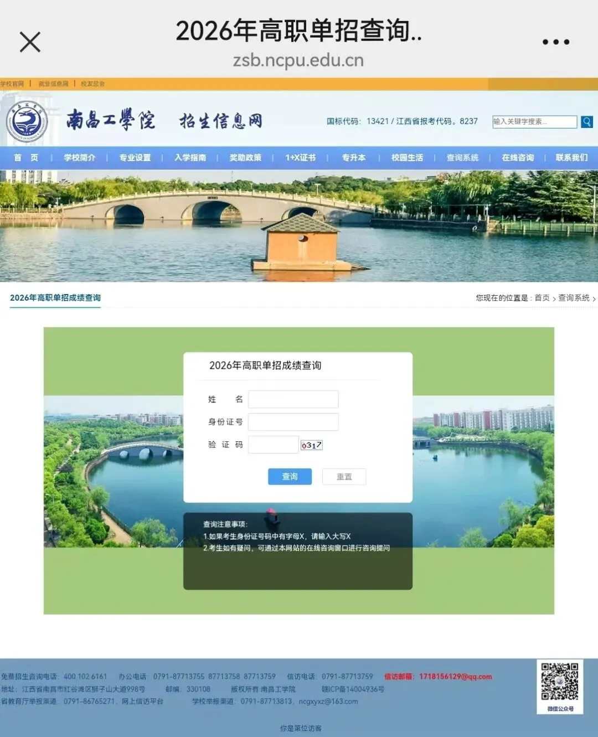This screenshot has height=737, width=598.
Task: Click the 南昌工学院 calligraphy name
Action: (x=111, y=120)
